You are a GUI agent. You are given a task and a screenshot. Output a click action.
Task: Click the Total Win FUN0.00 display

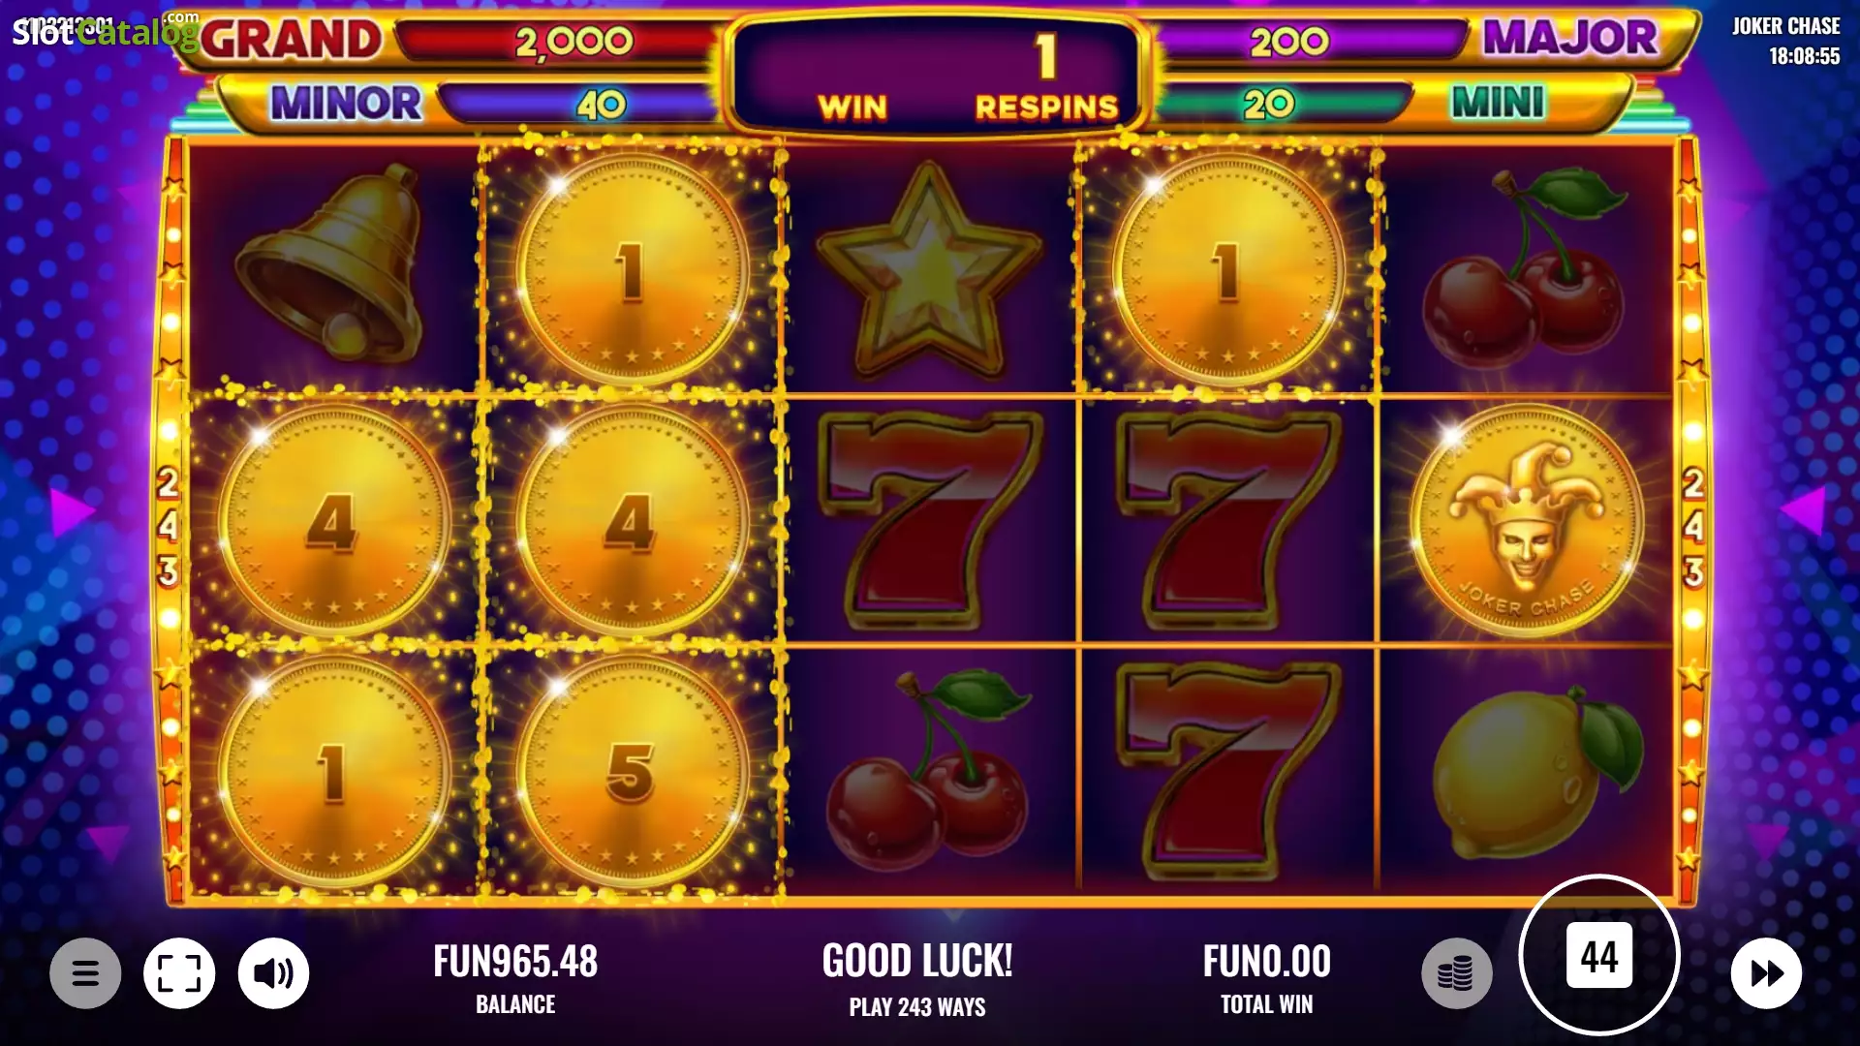coord(1267,978)
